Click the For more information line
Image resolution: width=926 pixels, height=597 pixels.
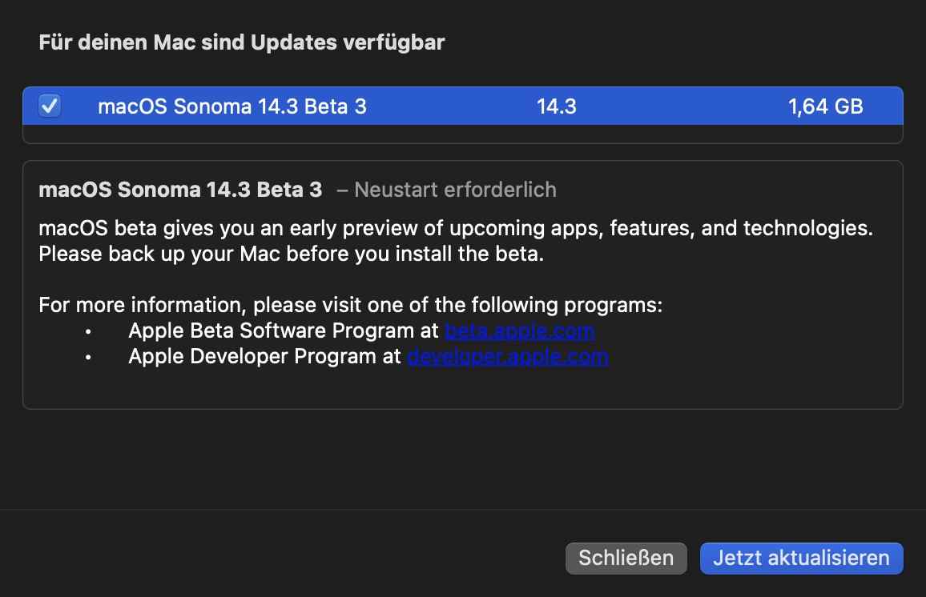(351, 305)
